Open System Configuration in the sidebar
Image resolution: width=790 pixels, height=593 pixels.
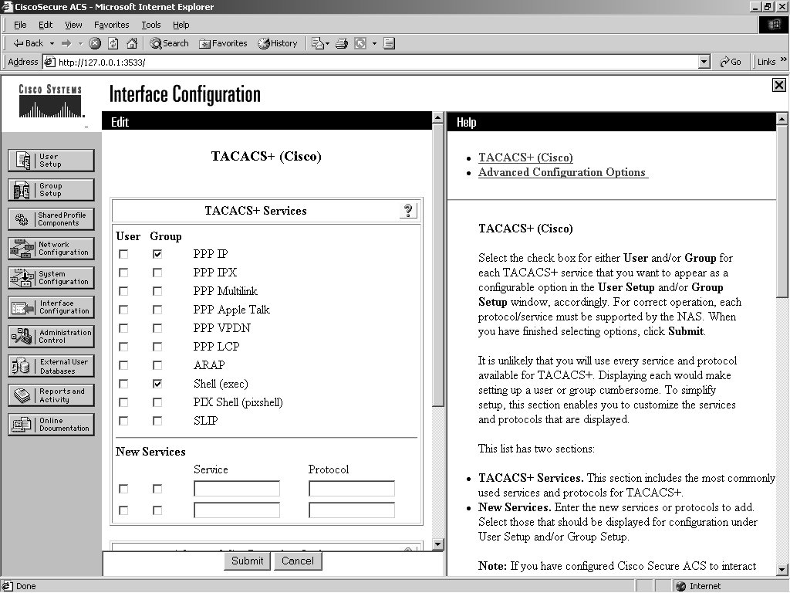pyautogui.click(x=51, y=277)
